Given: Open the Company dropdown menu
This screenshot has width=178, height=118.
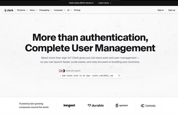Looking at the screenshot, I should (60, 10).
